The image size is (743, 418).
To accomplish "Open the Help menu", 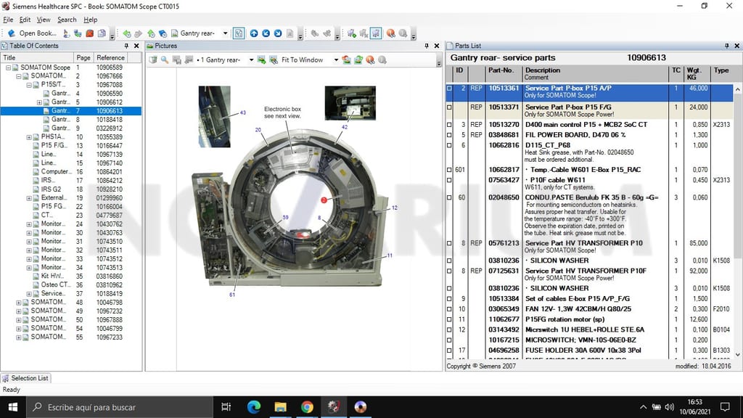I will click(x=91, y=20).
